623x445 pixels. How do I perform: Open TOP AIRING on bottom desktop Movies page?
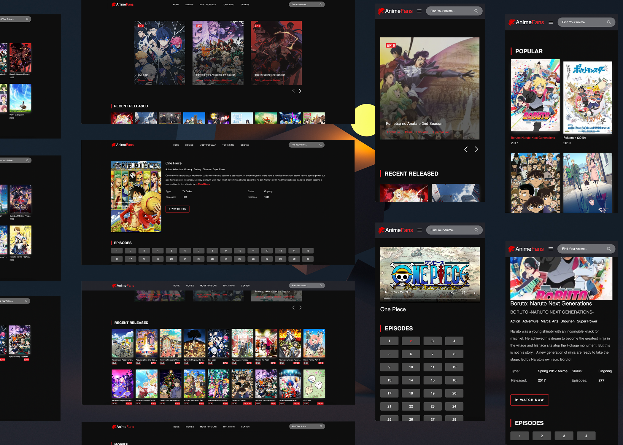click(x=229, y=427)
